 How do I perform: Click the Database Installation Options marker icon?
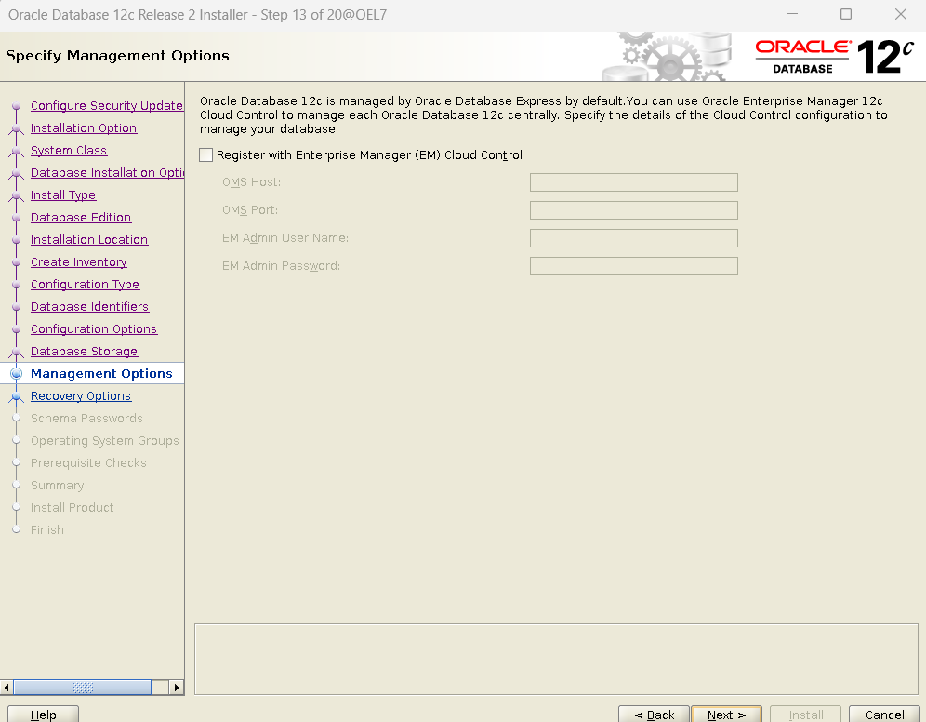pos(17,174)
